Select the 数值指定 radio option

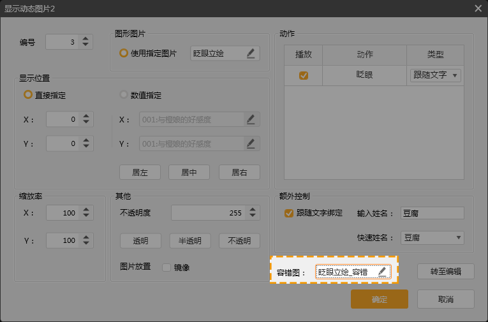(x=124, y=95)
